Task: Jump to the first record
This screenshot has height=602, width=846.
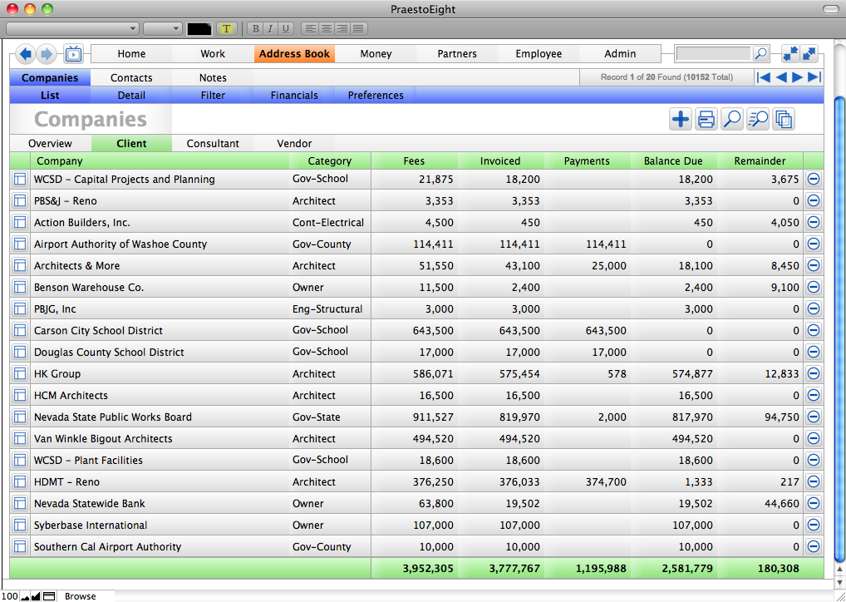Action: [x=764, y=77]
